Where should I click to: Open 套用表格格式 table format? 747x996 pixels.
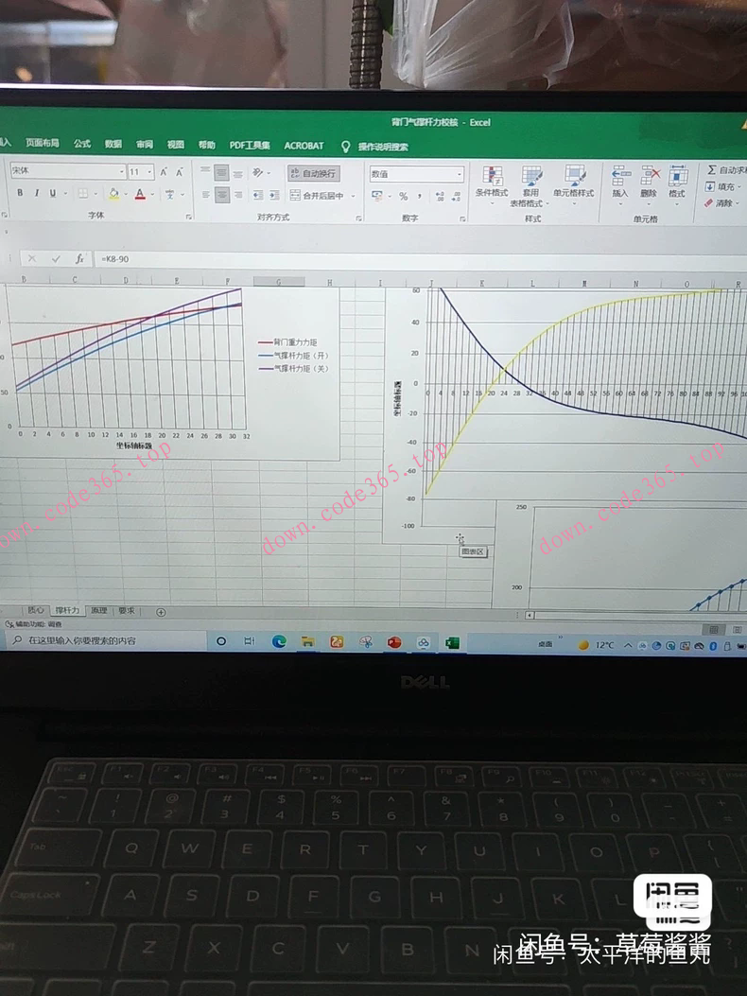tap(530, 185)
